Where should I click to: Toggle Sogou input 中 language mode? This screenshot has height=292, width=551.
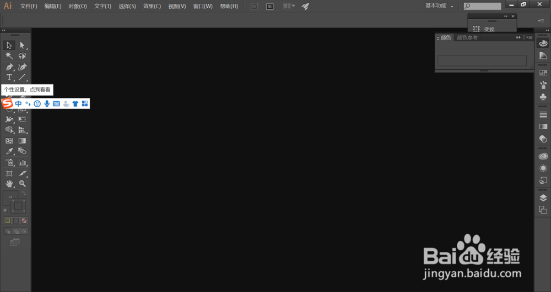(18, 103)
